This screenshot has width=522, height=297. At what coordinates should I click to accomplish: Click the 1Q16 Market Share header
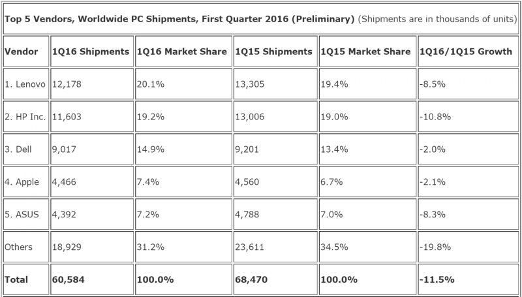(x=182, y=52)
